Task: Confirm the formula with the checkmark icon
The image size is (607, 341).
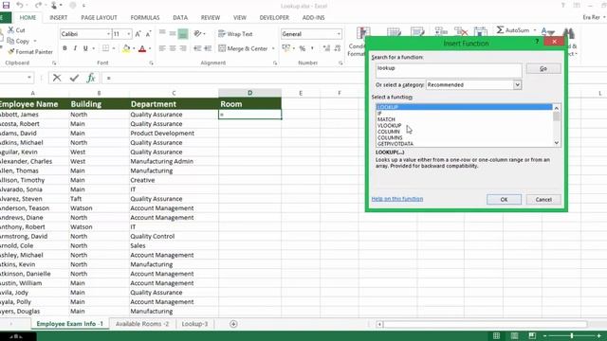Action: pos(74,78)
